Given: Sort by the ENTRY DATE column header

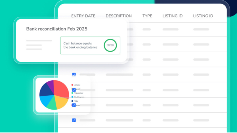Looking at the screenshot, I should (x=83, y=16).
